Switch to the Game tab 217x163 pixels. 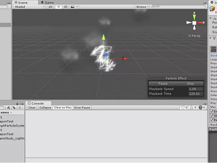click(47, 3)
